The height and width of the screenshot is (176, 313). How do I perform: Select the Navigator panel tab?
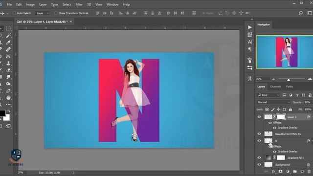point(263,24)
